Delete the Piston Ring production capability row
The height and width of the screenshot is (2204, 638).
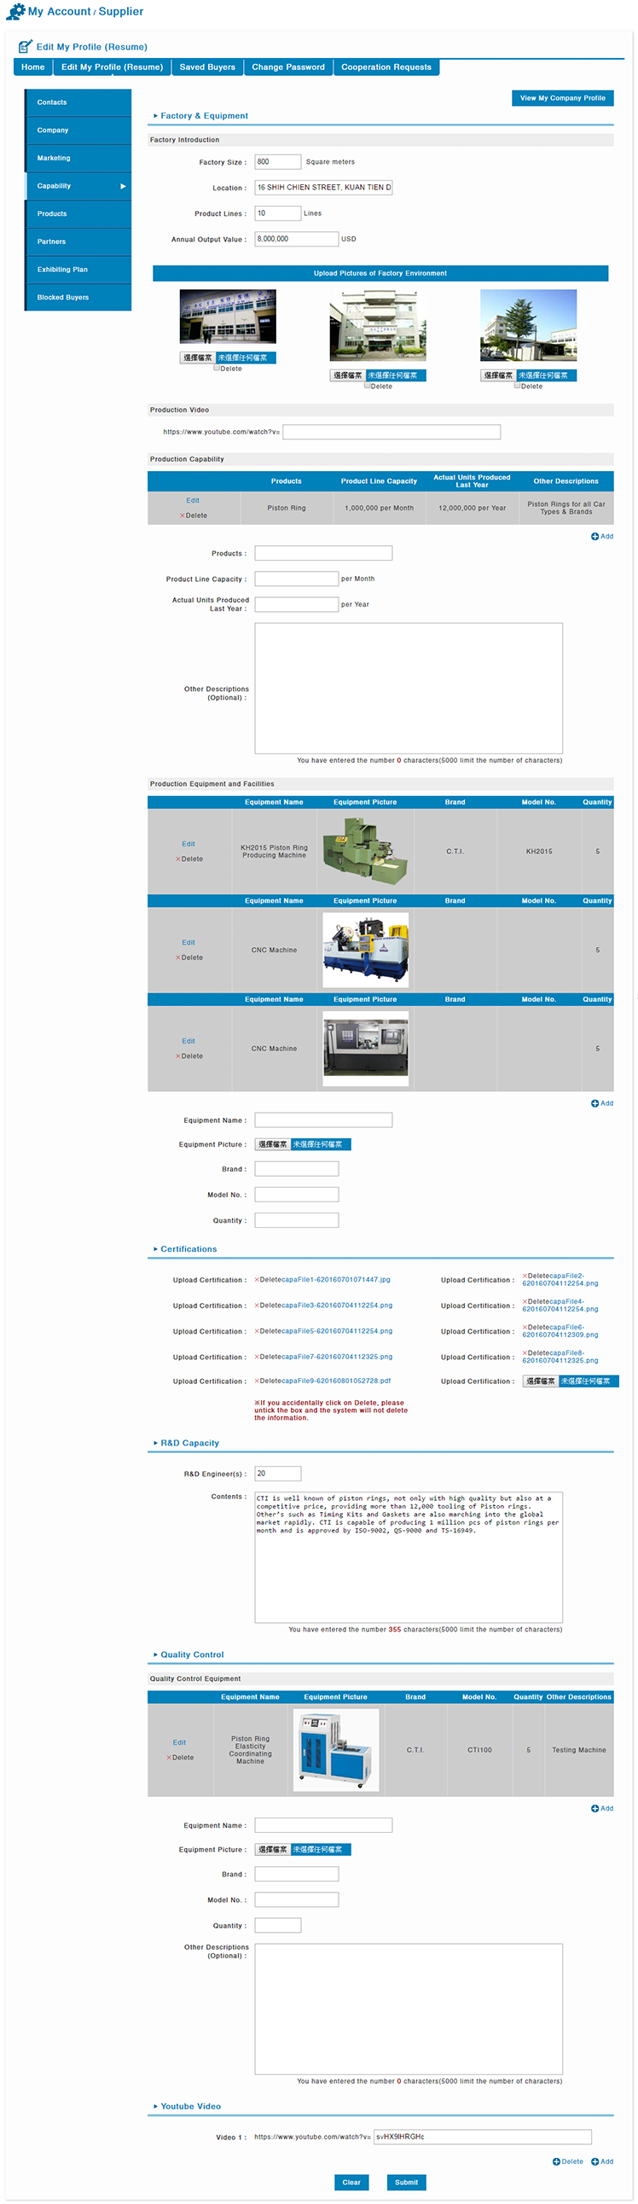click(194, 515)
